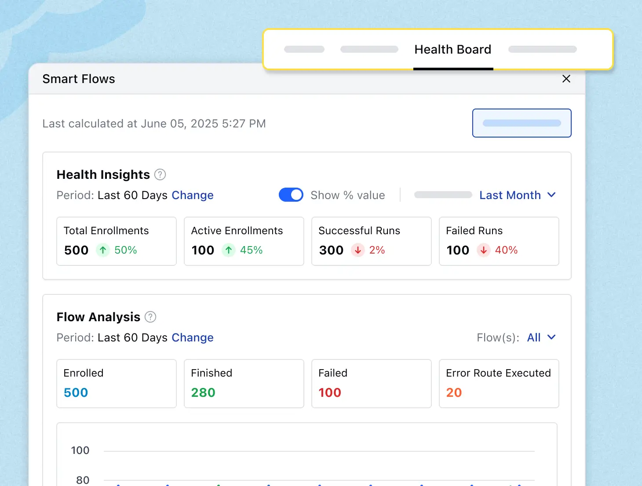Image resolution: width=642 pixels, height=486 pixels.
Task: Select the Total Enrollments card
Action: (x=117, y=241)
